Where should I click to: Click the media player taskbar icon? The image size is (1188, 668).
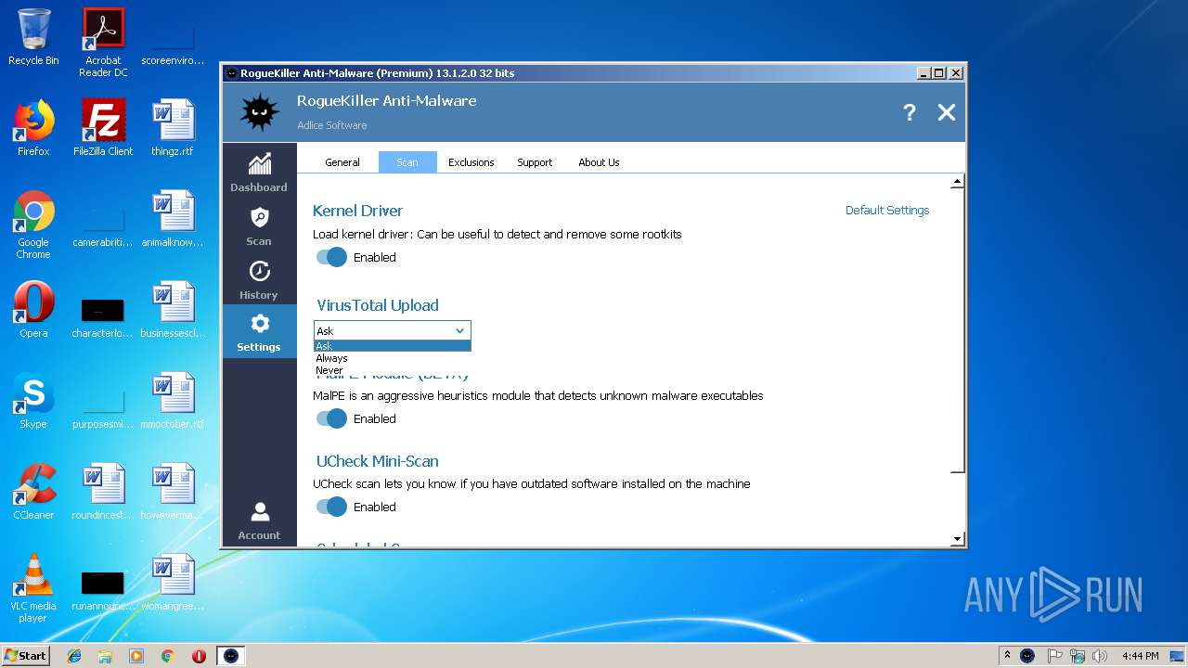coord(136,656)
